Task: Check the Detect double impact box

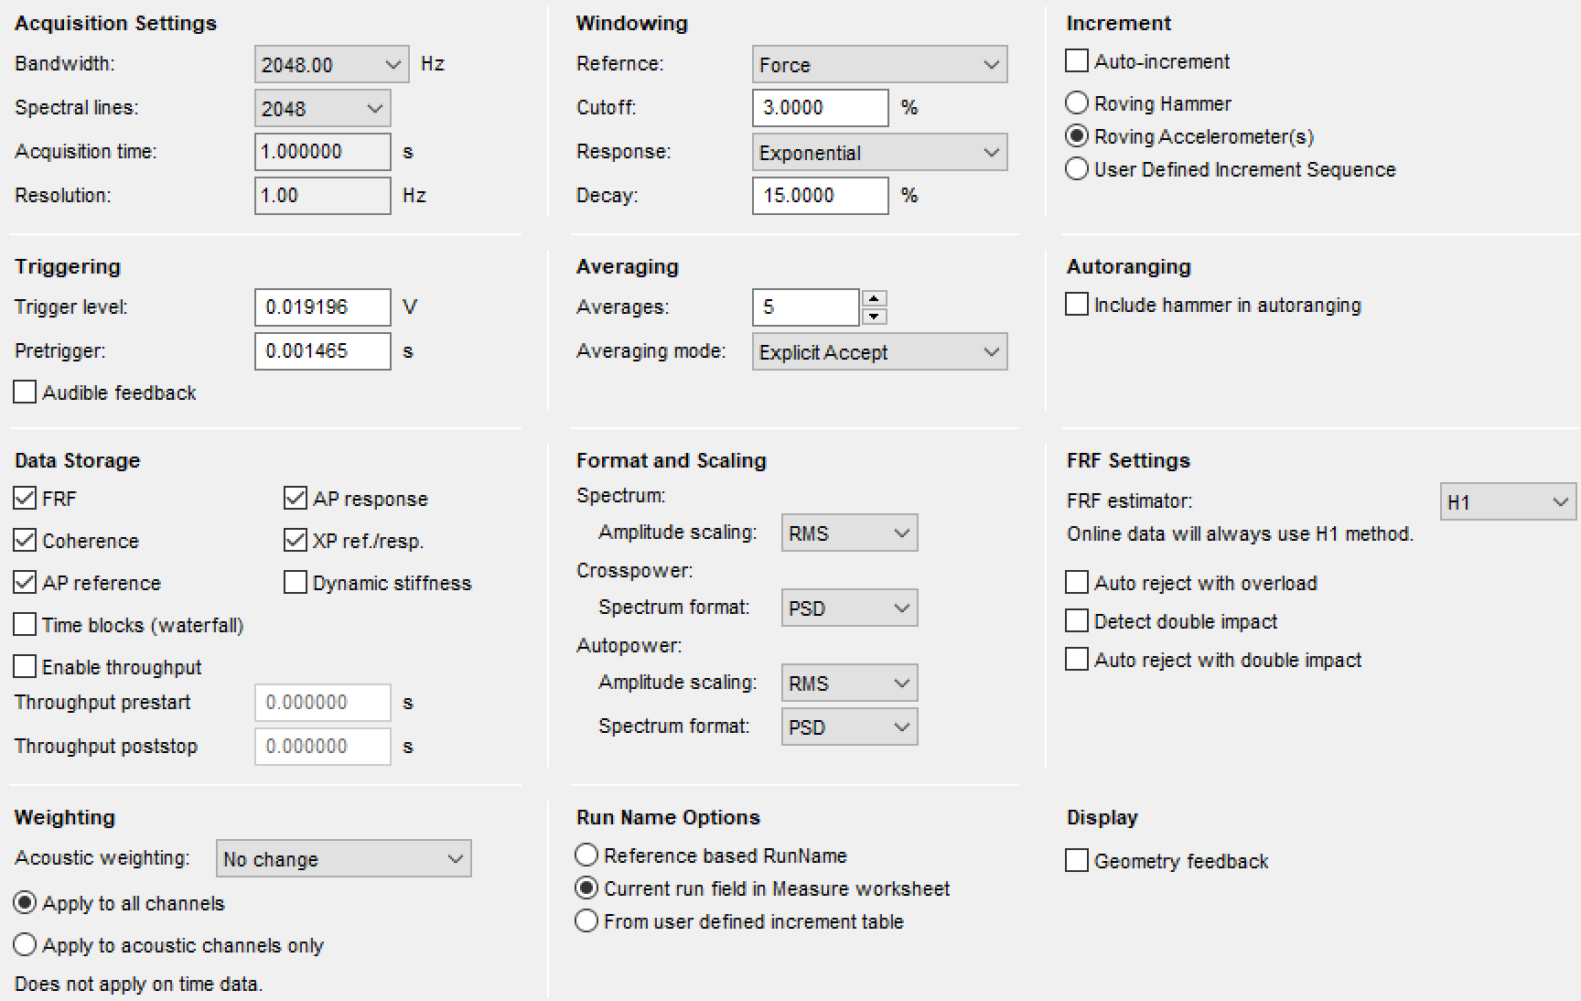Action: pyautogui.click(x=1077, y=621)
